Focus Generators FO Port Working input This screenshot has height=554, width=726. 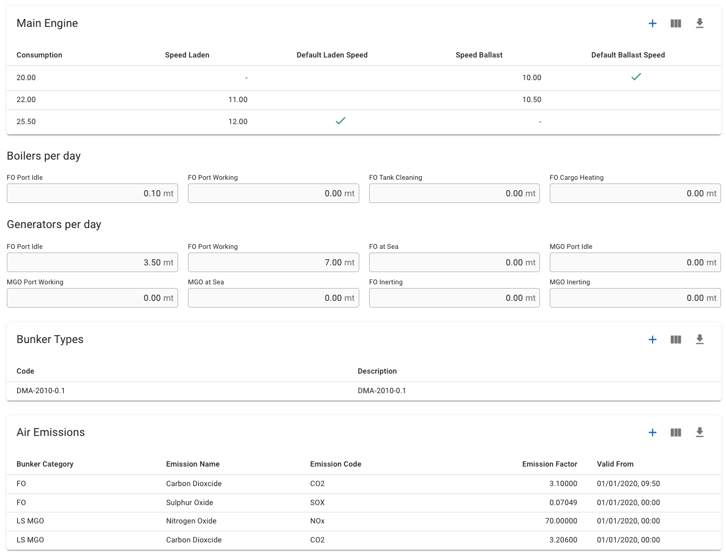[x=273, y=262]
